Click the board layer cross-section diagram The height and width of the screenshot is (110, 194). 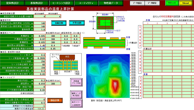point(104,43)
